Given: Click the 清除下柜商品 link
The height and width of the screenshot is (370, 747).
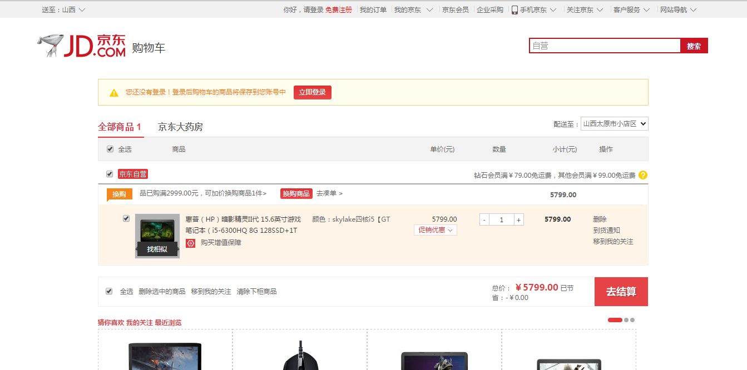Looking at the screenshot, I should 256,292.
